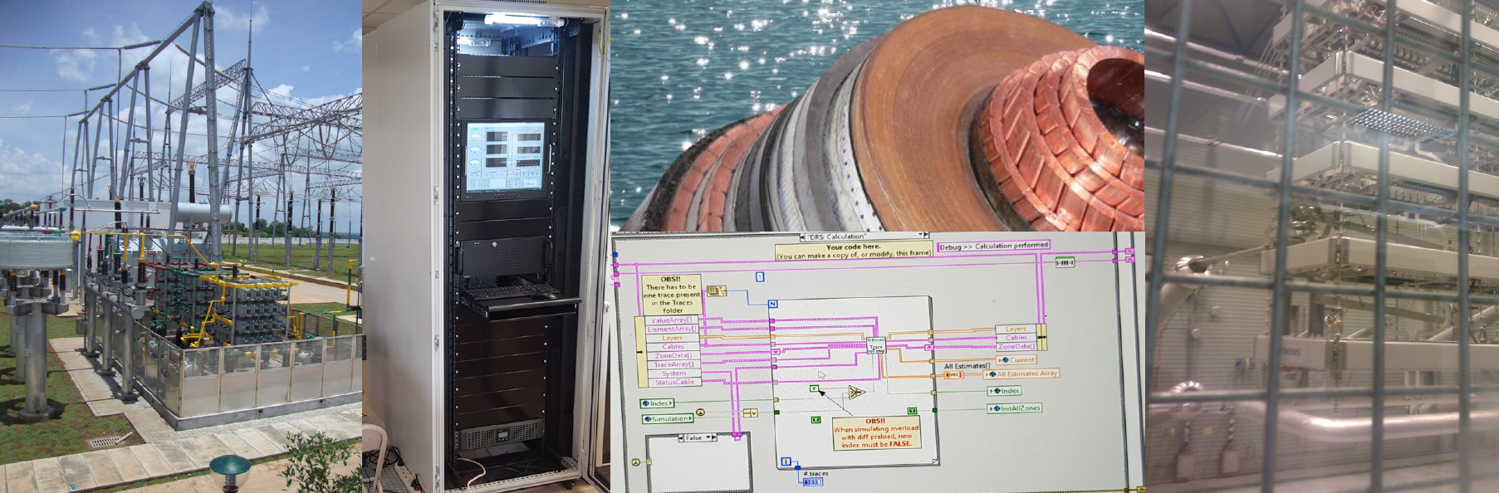Click the DBL terminal under All Estimates()
Image resolution: width=1499 pixels, height=493 pixels.
click(953, 374)
